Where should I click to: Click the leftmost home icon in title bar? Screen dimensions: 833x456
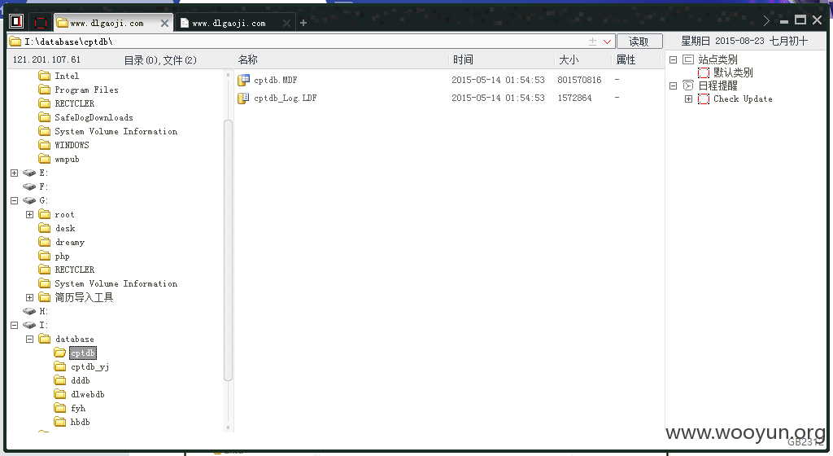point(16,21)
